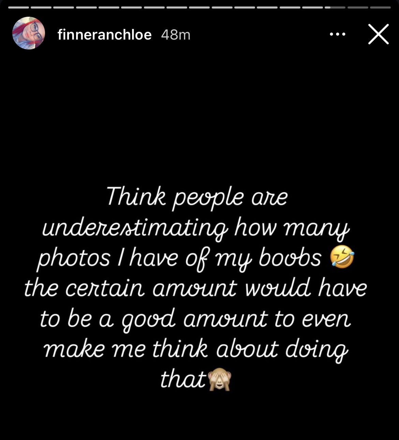399x440 pixels.
Task: Tap the word "people" in the first line
Action: (x=209, y=198)
